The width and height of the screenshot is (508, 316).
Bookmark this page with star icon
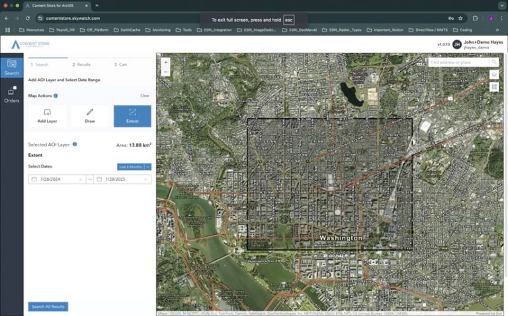point(460,18)
